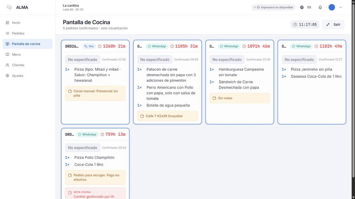Viewport: 355px width, 199px height.
Task: Click the notification bell icon
Action: 320,7
